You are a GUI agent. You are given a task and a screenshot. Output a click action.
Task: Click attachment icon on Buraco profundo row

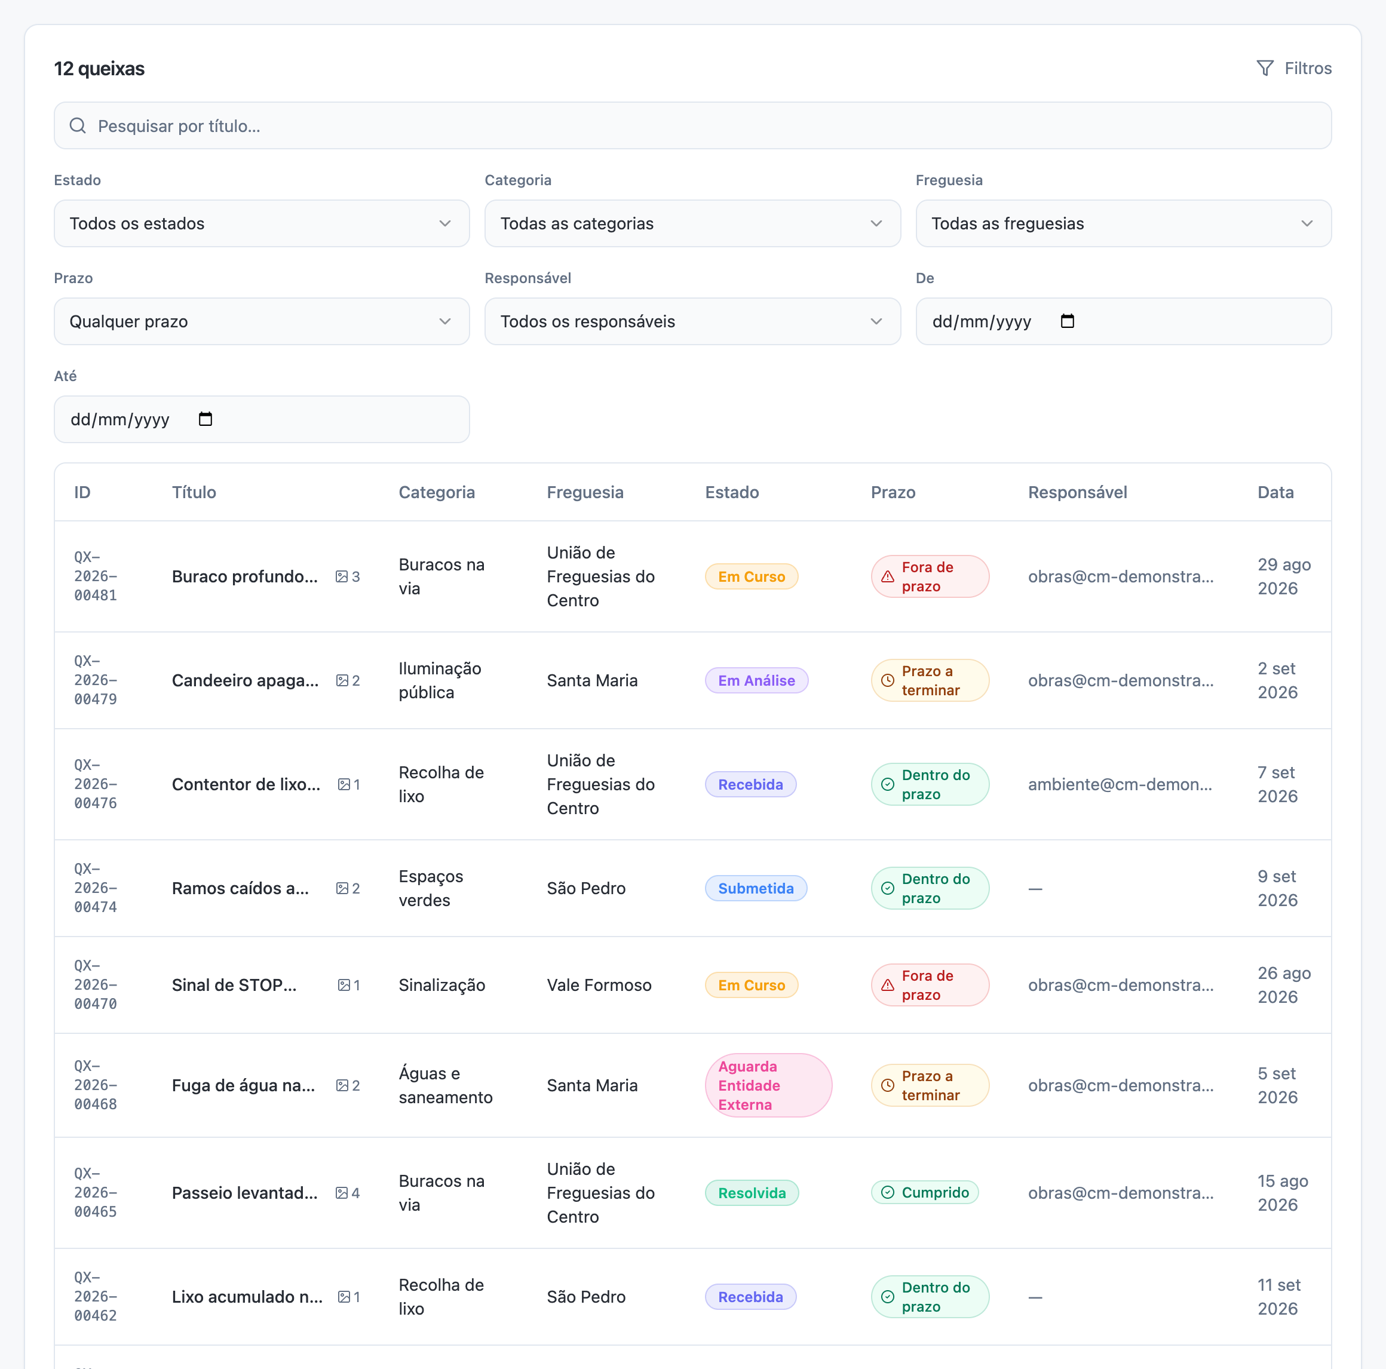[x=342, y=576]
